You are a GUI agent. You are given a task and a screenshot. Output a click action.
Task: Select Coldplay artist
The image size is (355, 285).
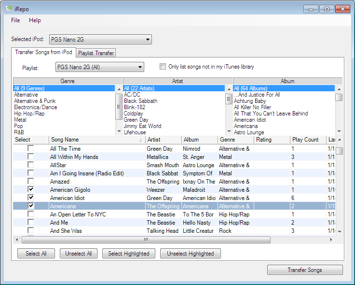(174, 114)
